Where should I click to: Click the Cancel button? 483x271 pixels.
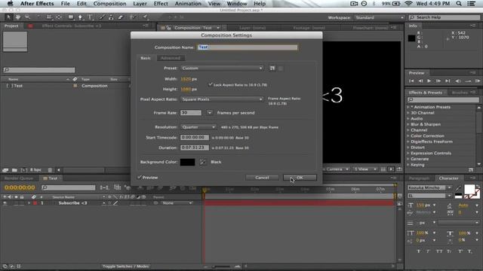[262, 178]
